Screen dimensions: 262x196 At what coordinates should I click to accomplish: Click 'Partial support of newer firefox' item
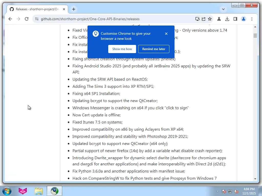147,151
